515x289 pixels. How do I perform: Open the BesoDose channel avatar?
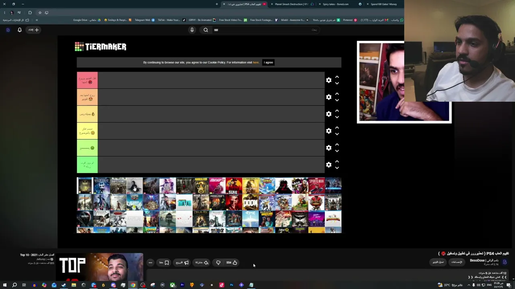(x=505, y=262)
